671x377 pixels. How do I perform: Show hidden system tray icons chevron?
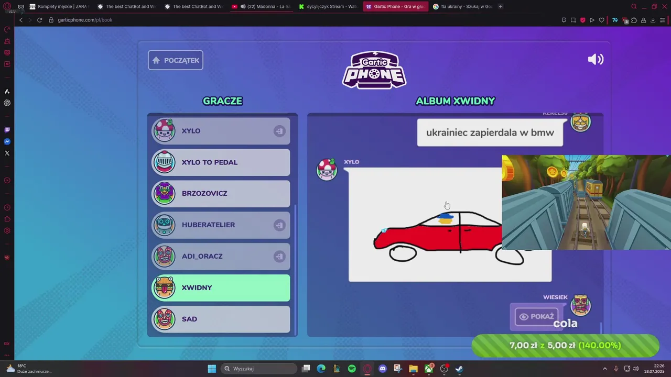point(604,369)
